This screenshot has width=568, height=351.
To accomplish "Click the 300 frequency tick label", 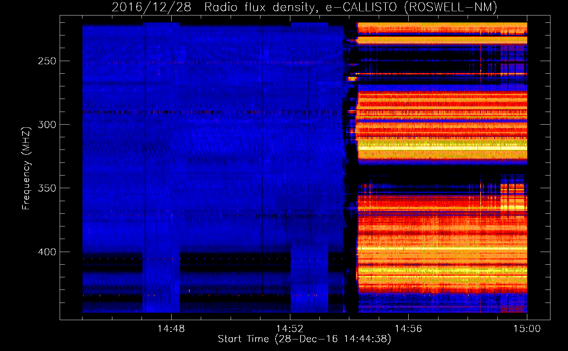I will pos(47,125).
